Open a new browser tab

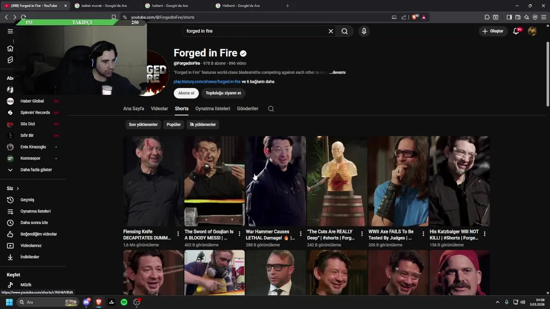click(287, 6)
